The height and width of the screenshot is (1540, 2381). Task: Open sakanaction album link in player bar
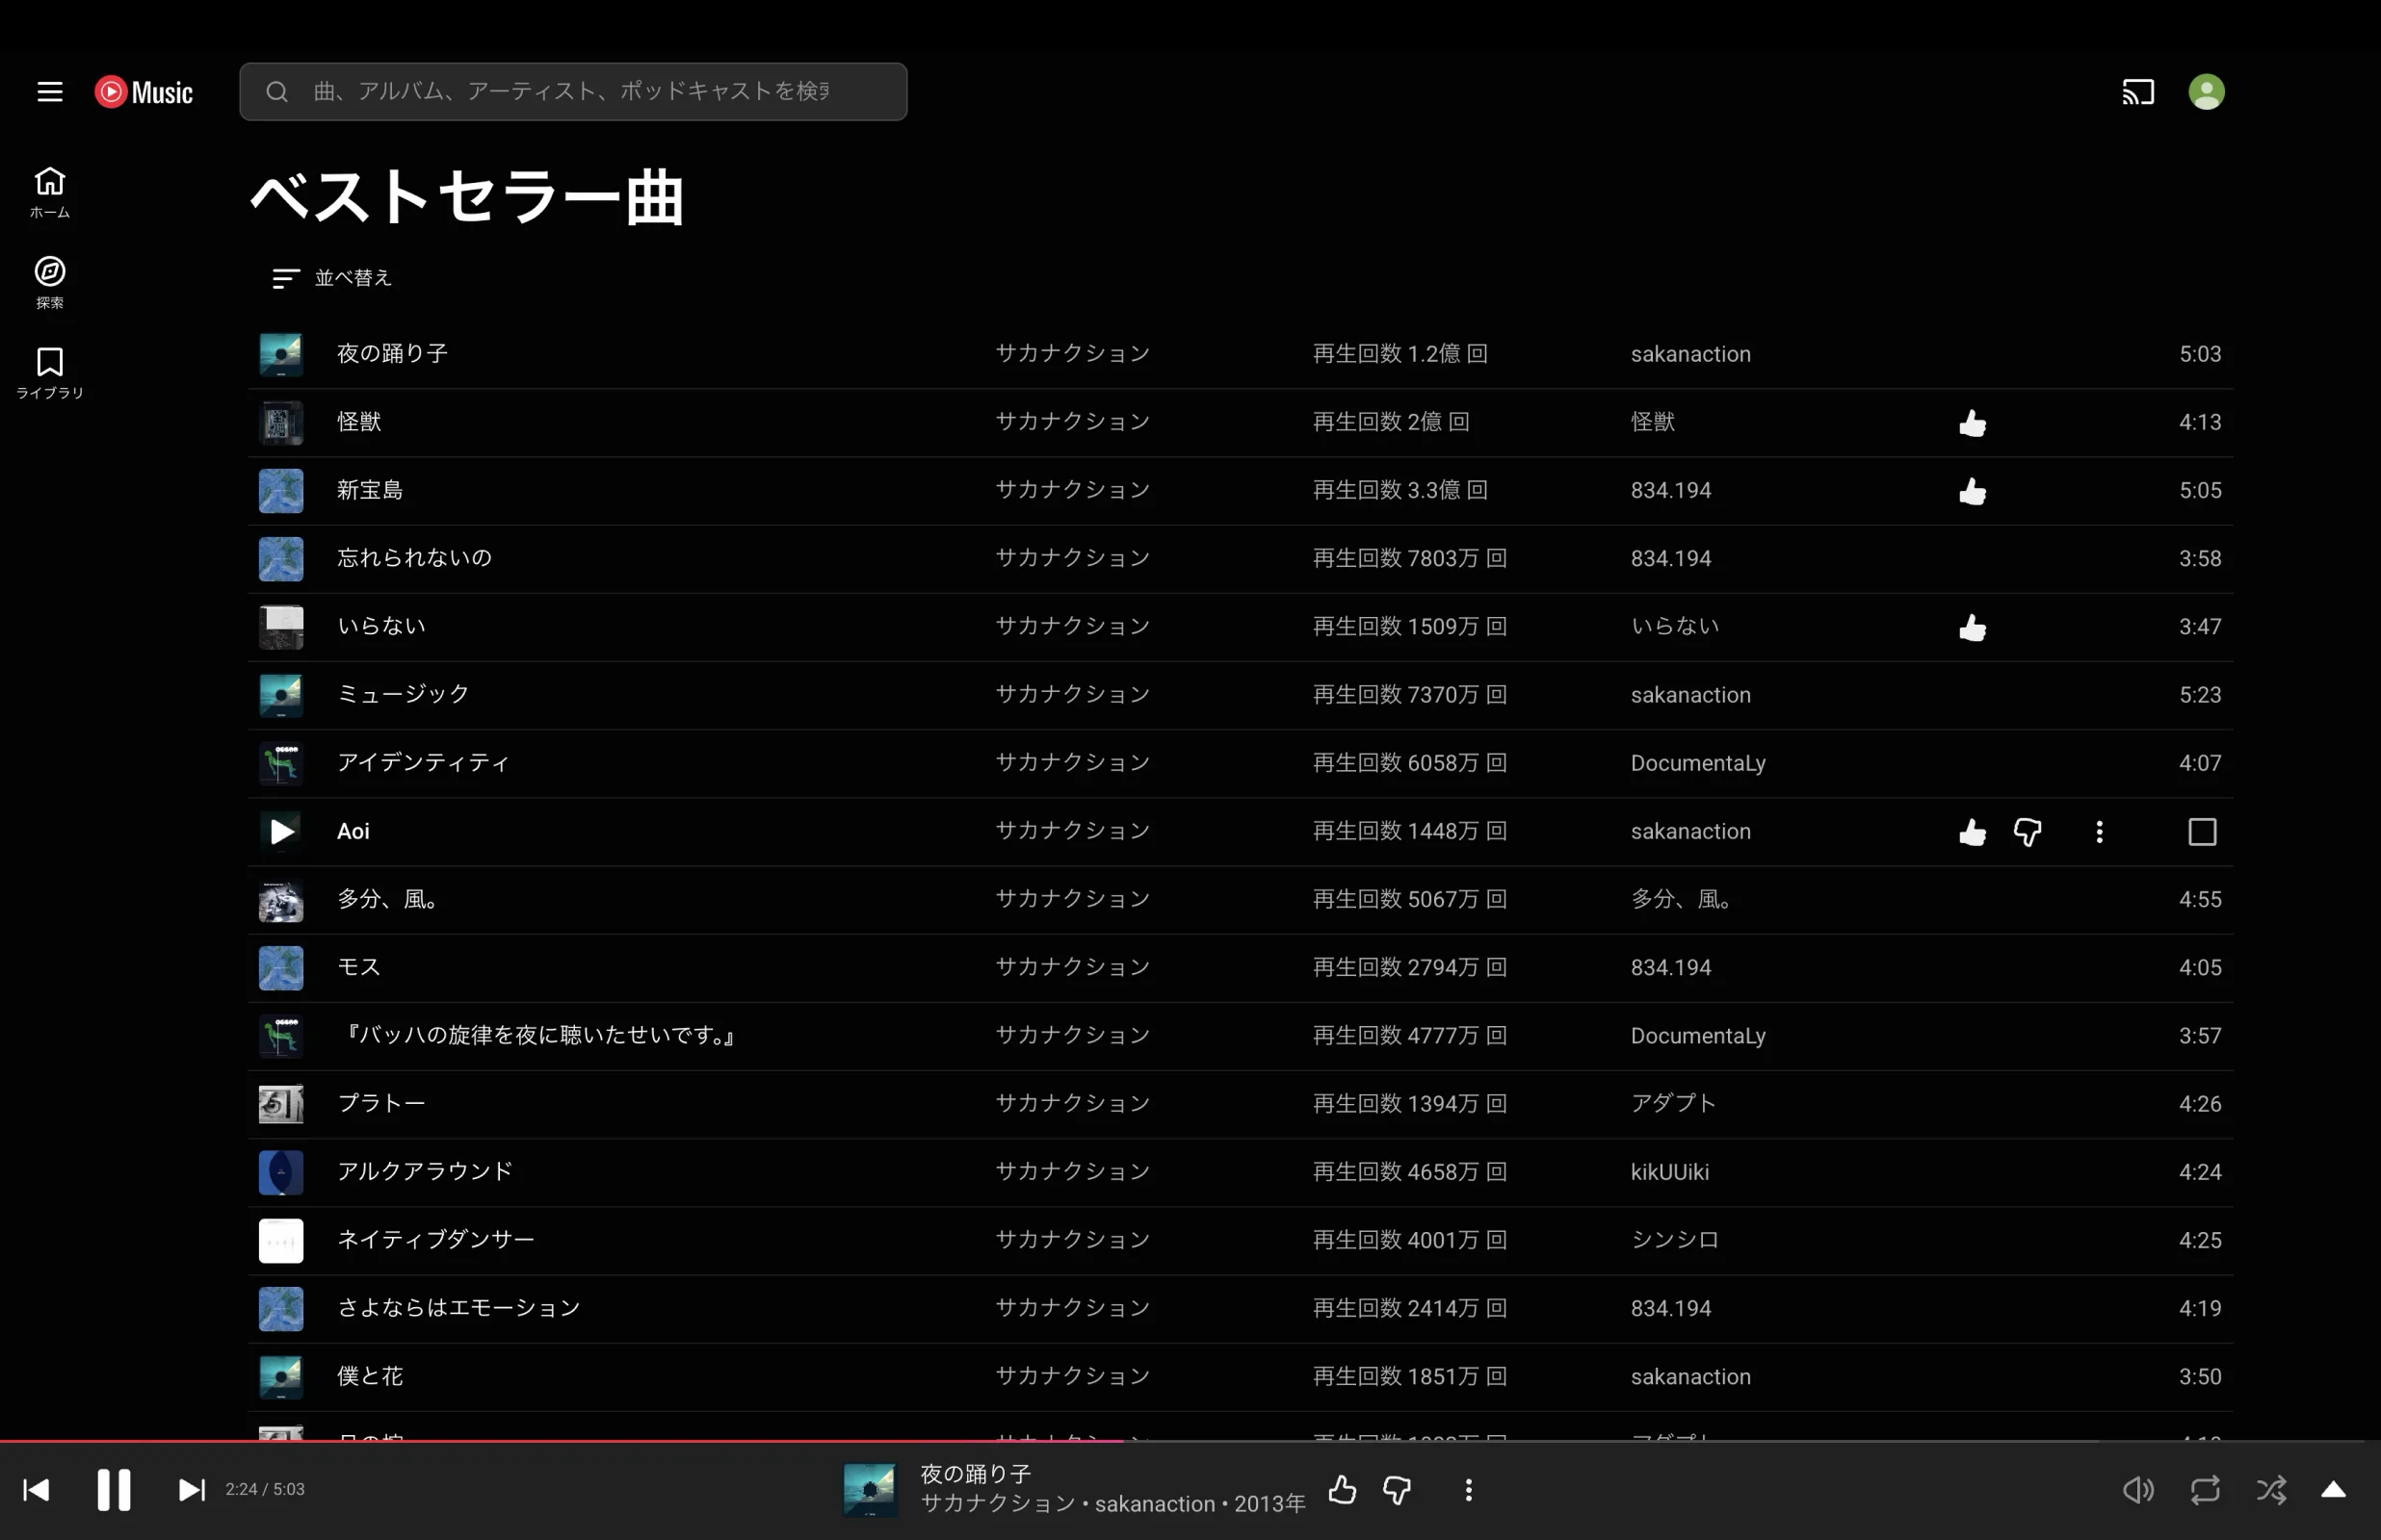(1155, 1504)
